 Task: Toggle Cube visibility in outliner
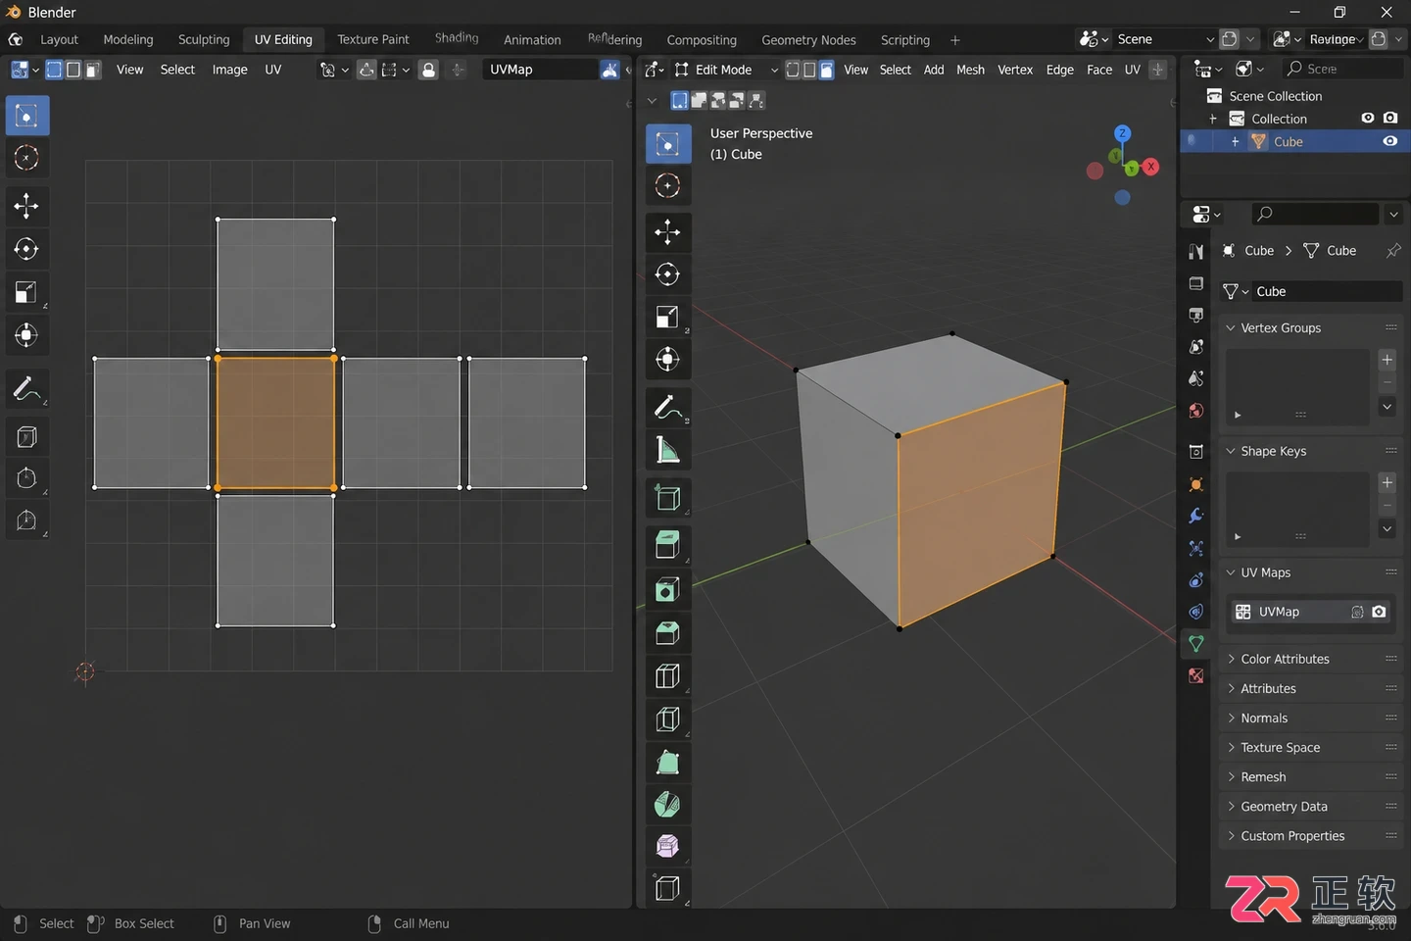point(1389,141)
